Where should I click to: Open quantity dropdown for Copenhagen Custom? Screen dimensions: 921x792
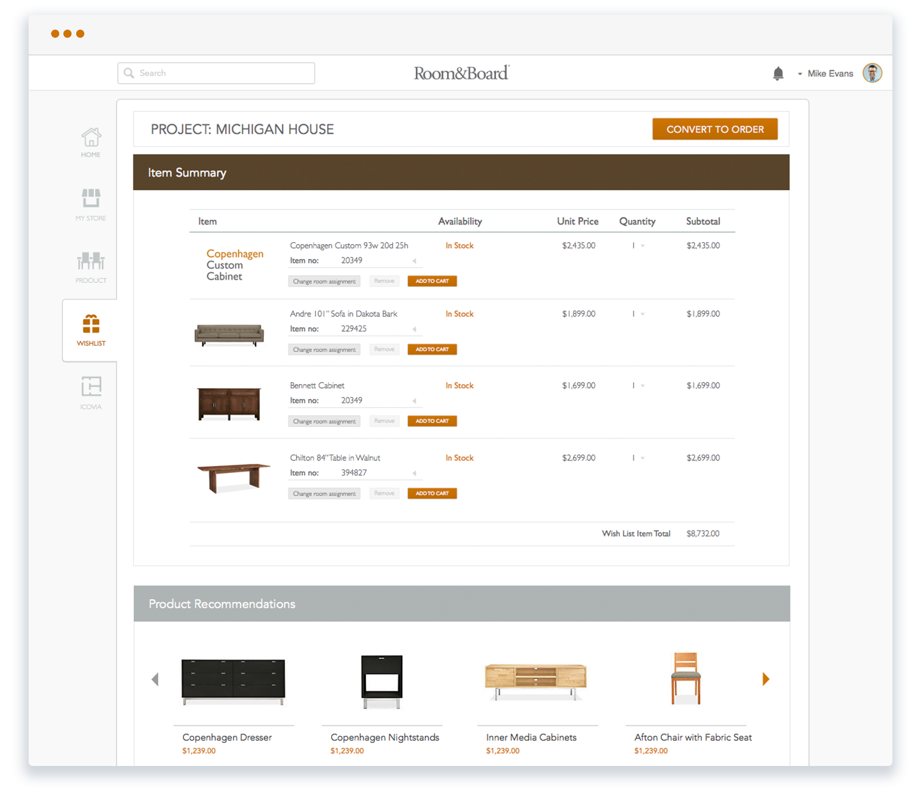coord(642,246)
